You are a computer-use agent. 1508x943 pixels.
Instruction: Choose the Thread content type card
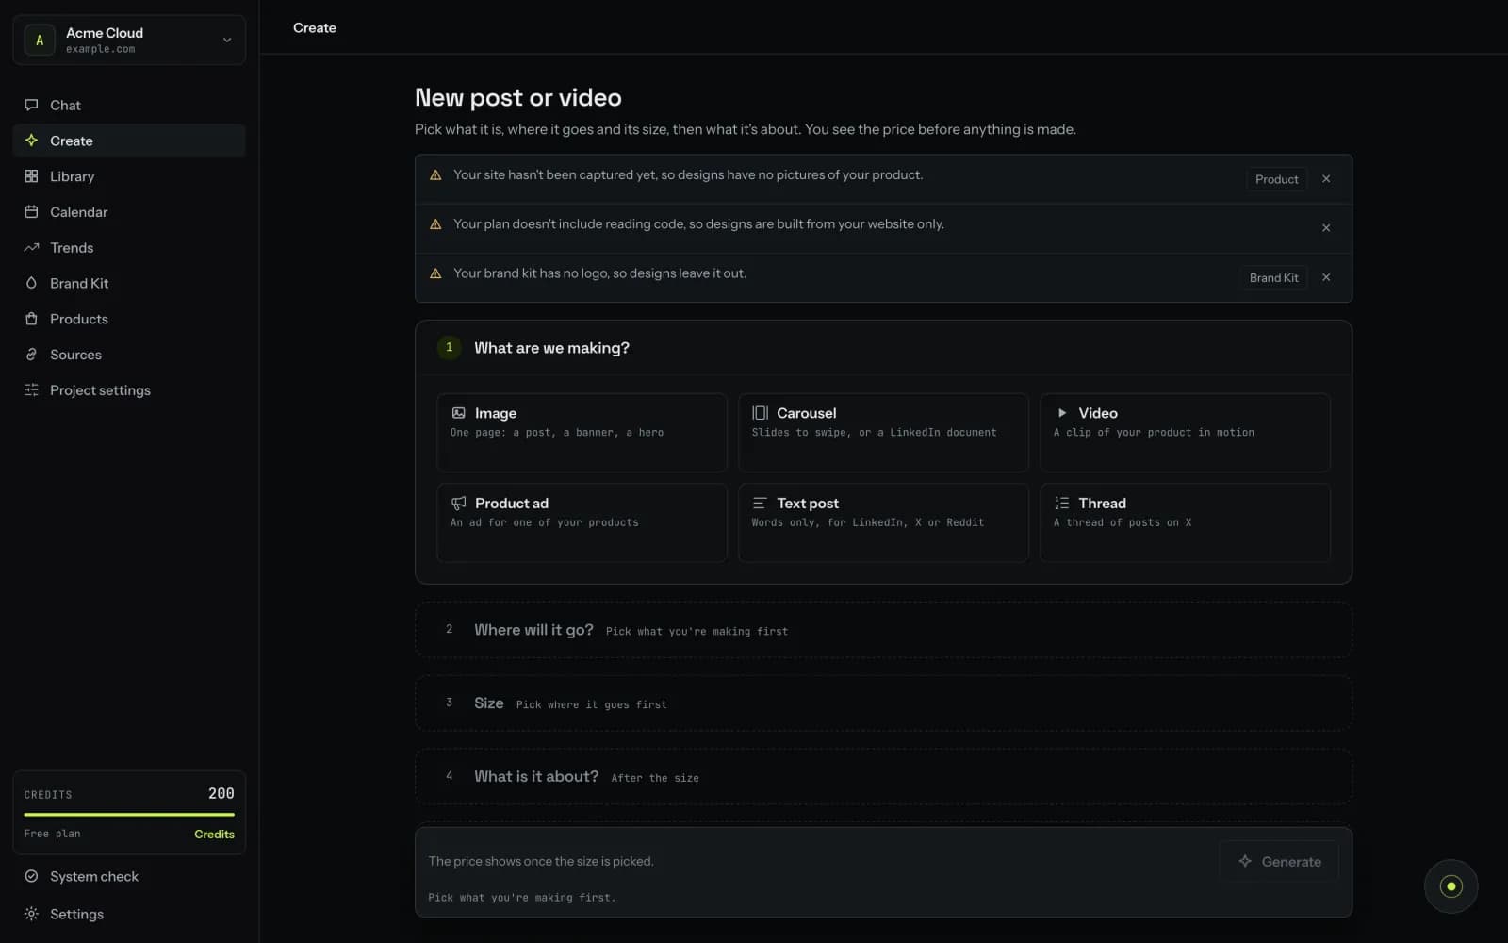pos(1185,522)
